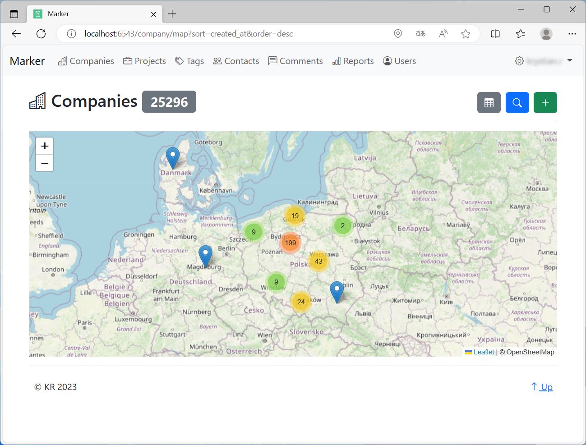Expand the 19 cluster near Gdańsk

[295, 216]
